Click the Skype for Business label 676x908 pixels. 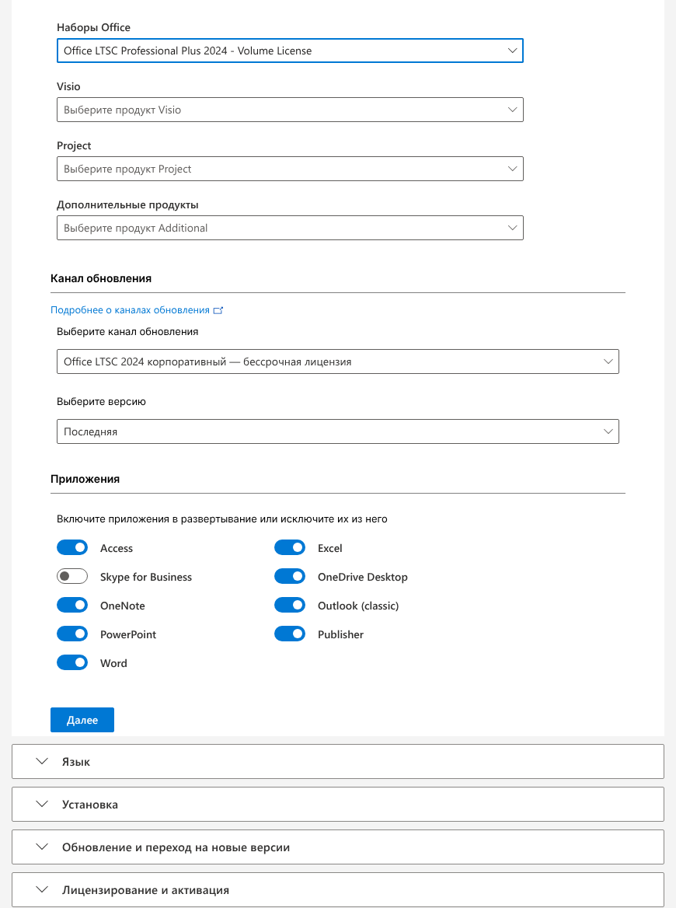[146, 577]
